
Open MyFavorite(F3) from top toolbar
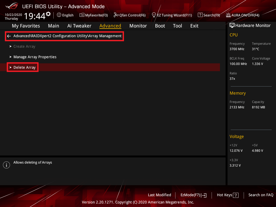tap(94, 15)
